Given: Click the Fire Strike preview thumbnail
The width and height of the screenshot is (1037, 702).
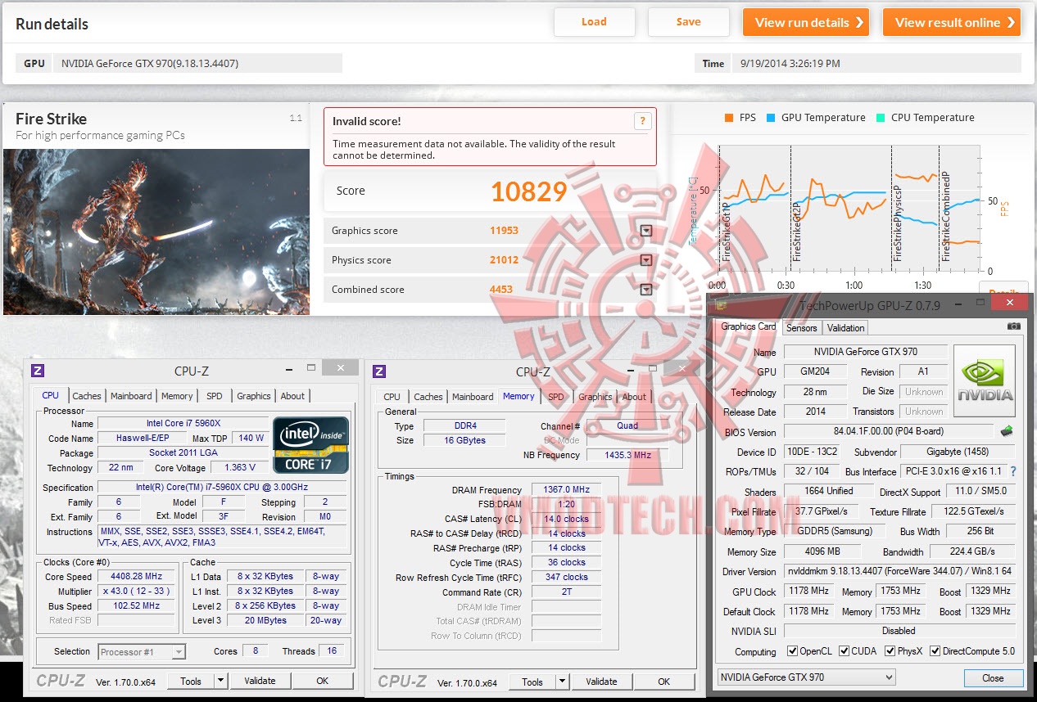Looking at the screenshot, I should [156, 232].
